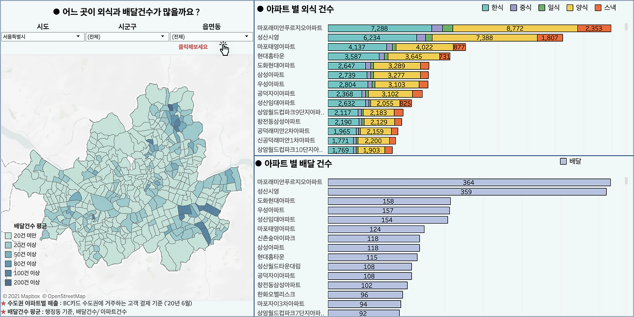Open the 시도 dropdown showing 서울특별시
The image size is (634, 317).
tap(42, 37)
